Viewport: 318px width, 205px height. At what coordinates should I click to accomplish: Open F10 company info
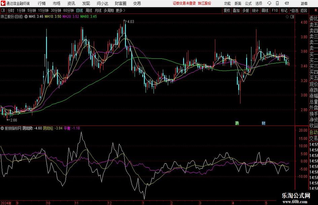click(275, 10)
